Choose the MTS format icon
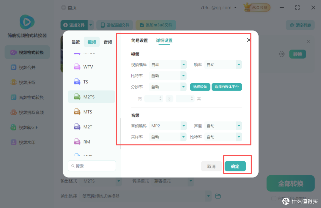The width and height of the screenshot is (321, 208). coord(77,112)
